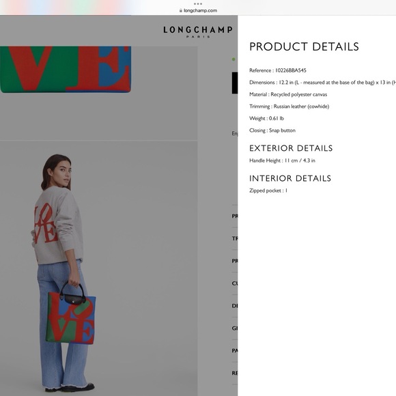Viewport: 396px width, 396px height.
Task: Open the model photo carrying the LOVE bag
Action: [98, 268]
